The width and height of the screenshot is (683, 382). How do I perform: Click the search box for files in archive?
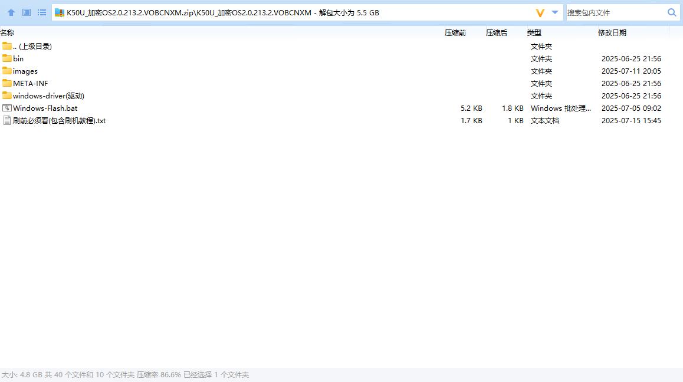point(615,12)
